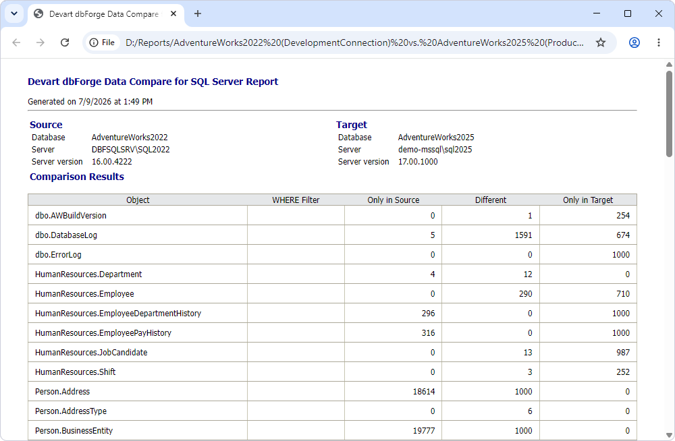
Task: Click the Source section heading
Action: click(x=46, y=125)
